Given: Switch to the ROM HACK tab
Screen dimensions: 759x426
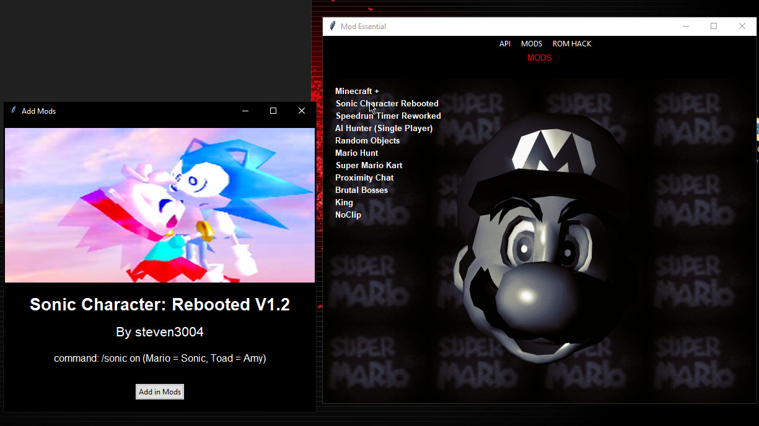Looking at the screenshot, I should click(571, 43).
